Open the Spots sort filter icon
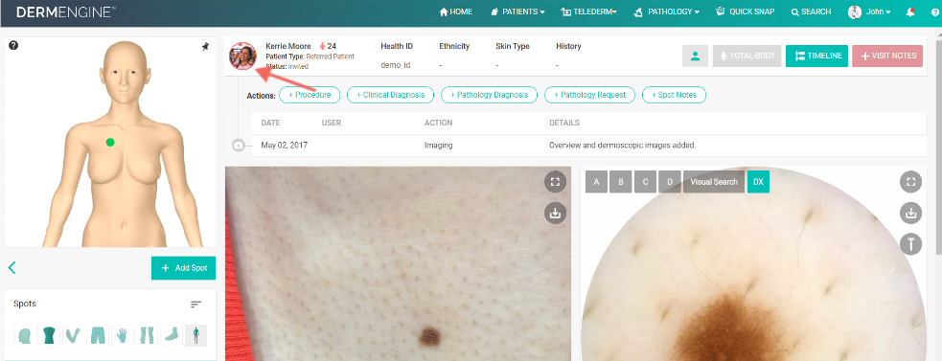Image resolution: width=942 pixels, height=361 pixels. (x=195, y=305)
